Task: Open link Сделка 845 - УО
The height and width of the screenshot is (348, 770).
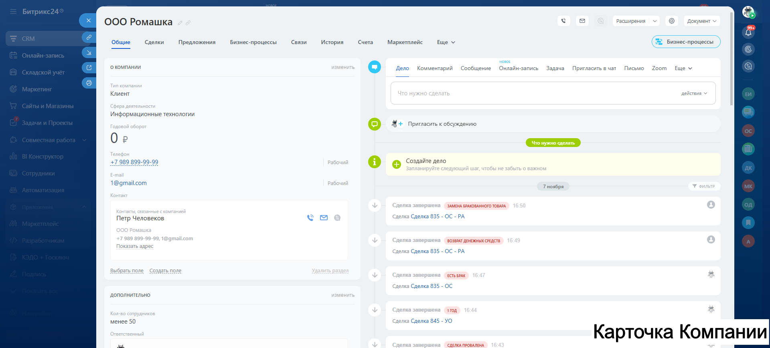Action: [431, 321]
